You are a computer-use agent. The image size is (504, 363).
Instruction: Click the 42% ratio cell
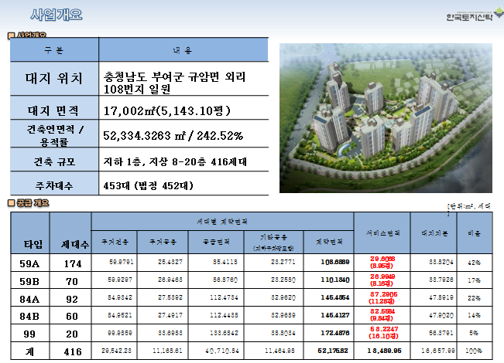pyautogui.click(x=474, y=263)
